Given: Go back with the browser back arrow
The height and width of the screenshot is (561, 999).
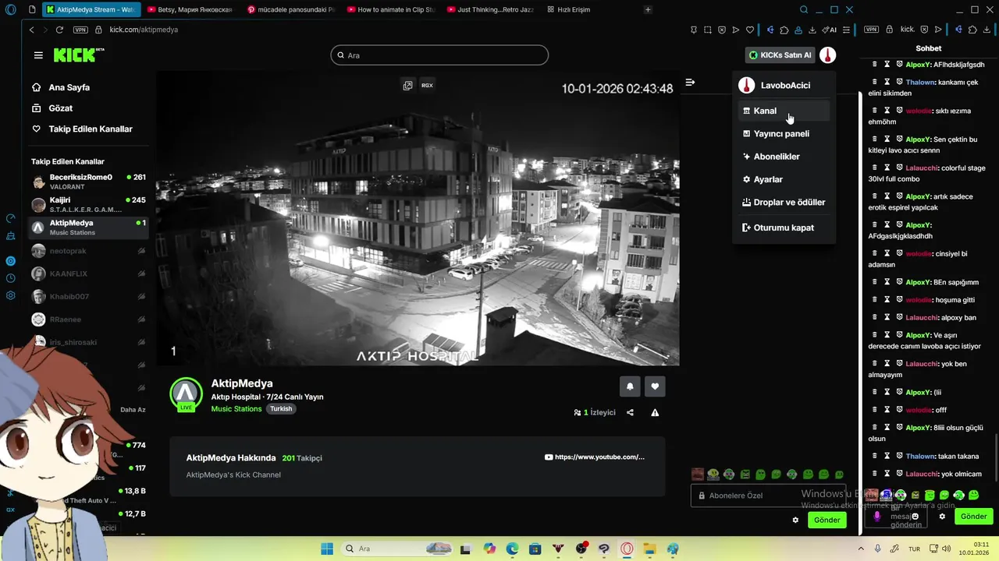Looking at the screenshot, I should coord(32,30).
